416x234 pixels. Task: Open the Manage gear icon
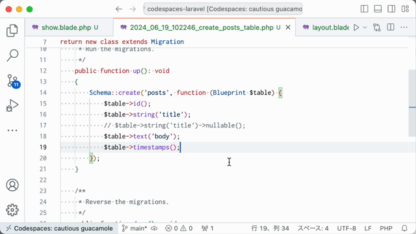12,210
